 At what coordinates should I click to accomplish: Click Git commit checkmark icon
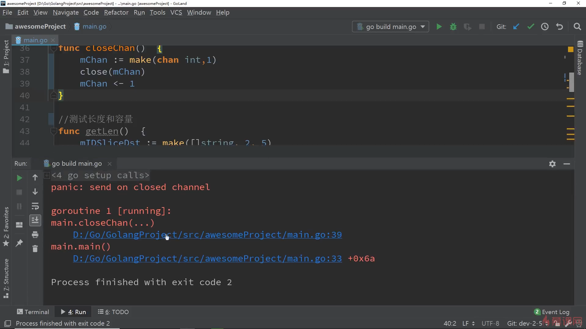pos(531,27)
